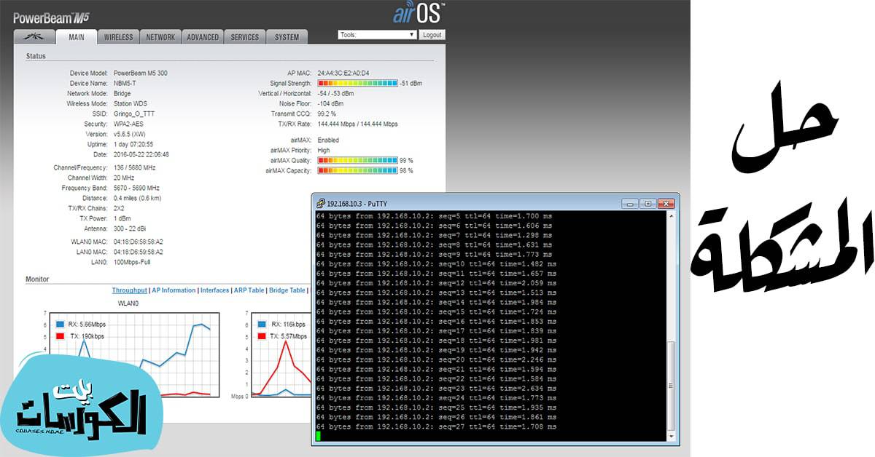Click the Channel/Frequency value 136 / 5680 MHz
Image resolution: width=875 pixels, height=457 pixels.
coord(135,167)
